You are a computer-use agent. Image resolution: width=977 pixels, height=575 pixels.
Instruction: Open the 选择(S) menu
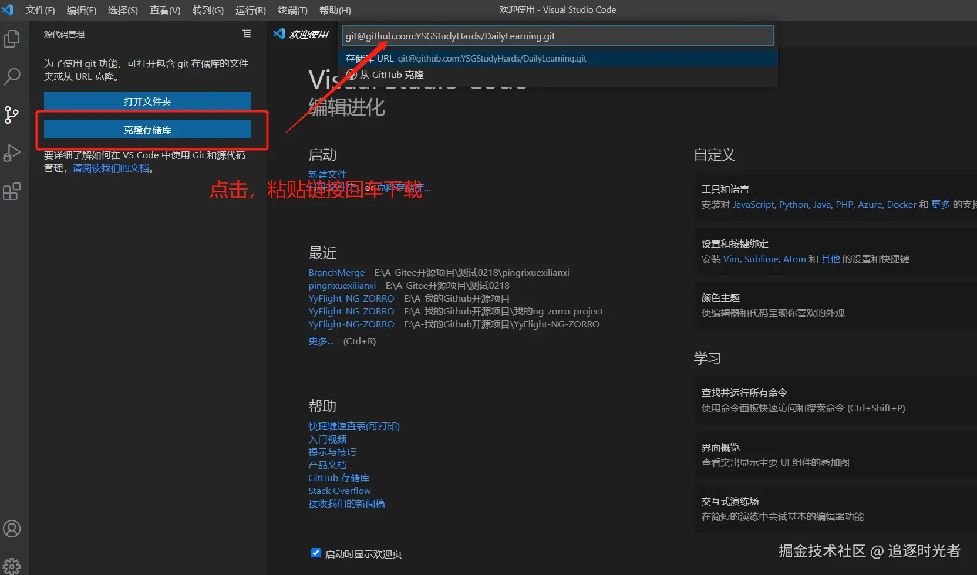[123, 10]
